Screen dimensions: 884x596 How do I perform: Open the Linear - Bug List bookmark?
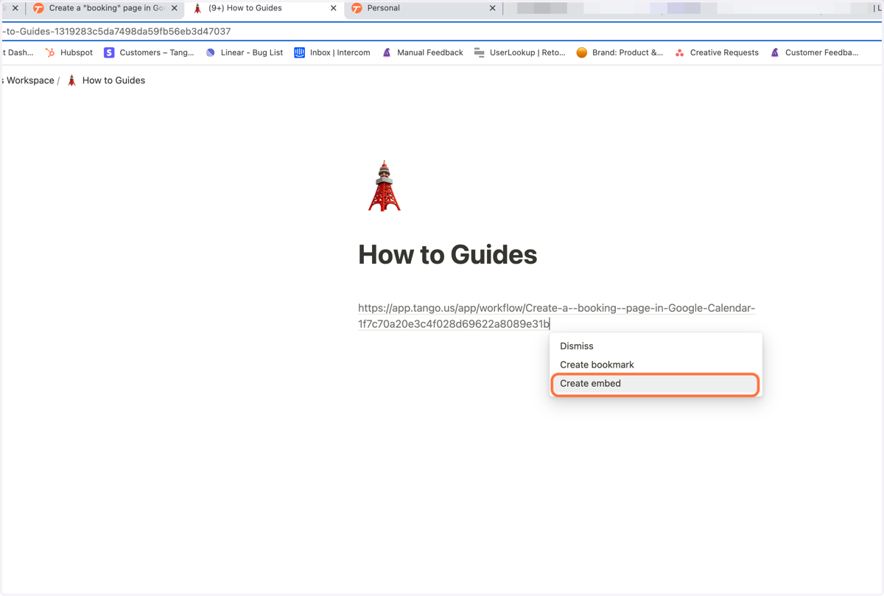(244, 52)
